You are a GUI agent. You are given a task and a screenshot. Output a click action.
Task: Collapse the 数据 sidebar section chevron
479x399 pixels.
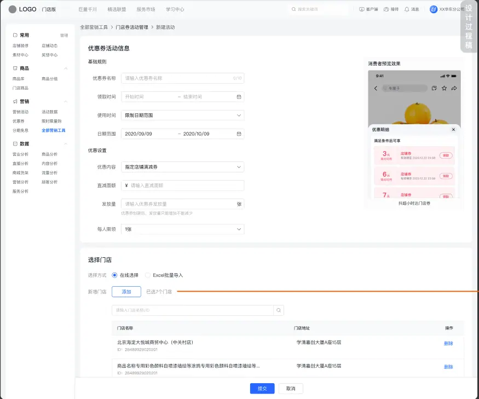click(66, 144)
